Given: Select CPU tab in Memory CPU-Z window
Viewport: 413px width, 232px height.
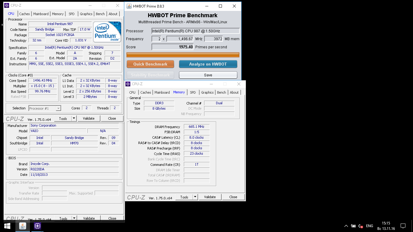Looking at the screenshot, I should click(132, 92).
